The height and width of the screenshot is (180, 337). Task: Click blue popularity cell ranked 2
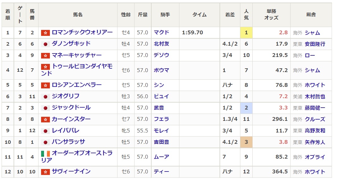(246, 108)
